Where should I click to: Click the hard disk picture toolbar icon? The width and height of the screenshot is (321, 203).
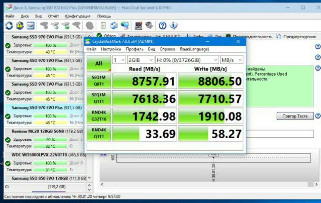(31, 25)
